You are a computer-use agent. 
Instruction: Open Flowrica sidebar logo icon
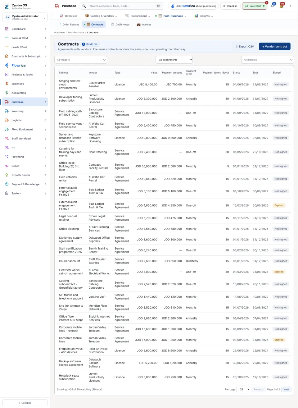(7, 65)
